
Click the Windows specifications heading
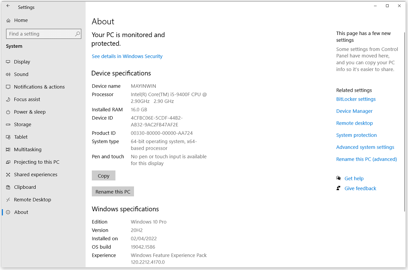pos(125,209)
